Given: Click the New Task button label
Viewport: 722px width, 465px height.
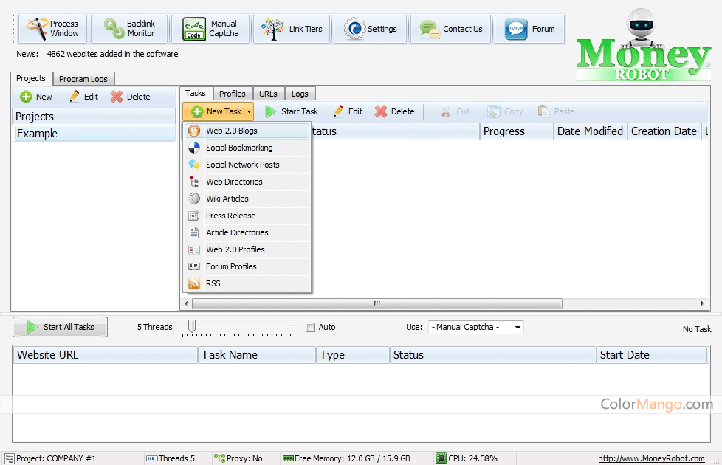Looking at the screenshot, I should coord(224,111).
